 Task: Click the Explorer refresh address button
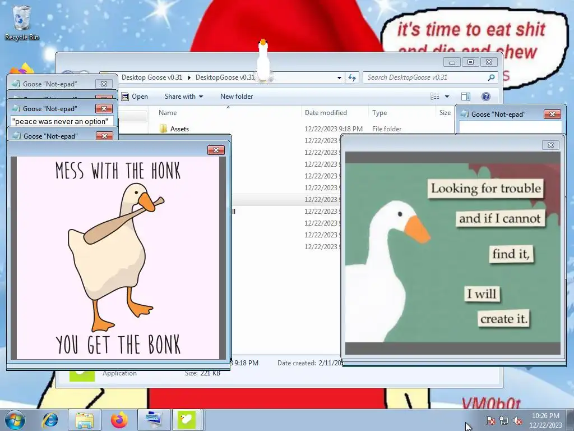coord(352,77)
